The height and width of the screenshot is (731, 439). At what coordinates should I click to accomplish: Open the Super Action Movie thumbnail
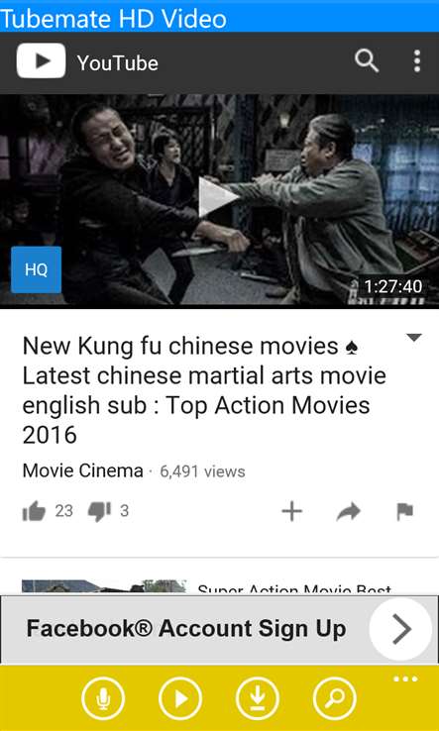click(104, 587)
